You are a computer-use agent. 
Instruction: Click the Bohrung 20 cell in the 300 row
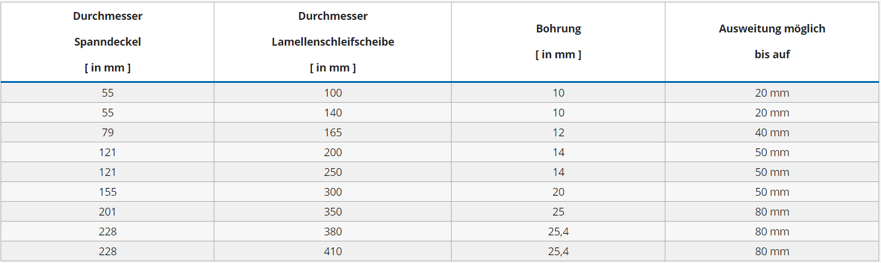(x=558, y=192)
